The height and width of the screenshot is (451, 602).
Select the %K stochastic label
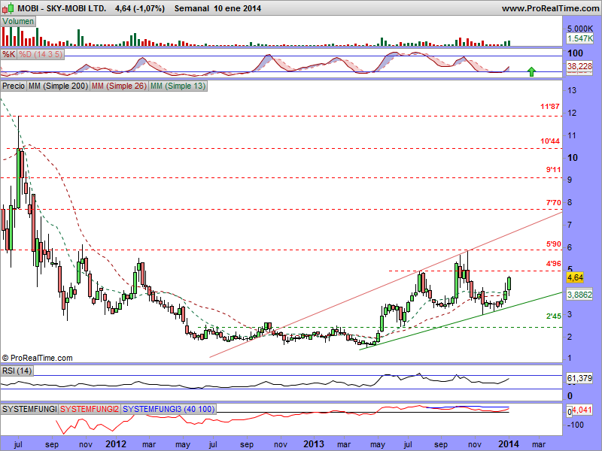click(x=8, y=54)
